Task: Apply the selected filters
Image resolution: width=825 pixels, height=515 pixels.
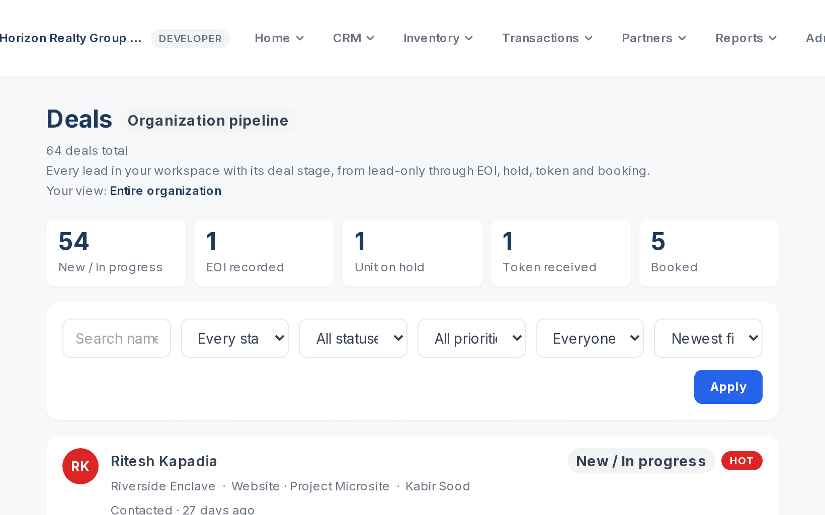Action: click(728, 387)
